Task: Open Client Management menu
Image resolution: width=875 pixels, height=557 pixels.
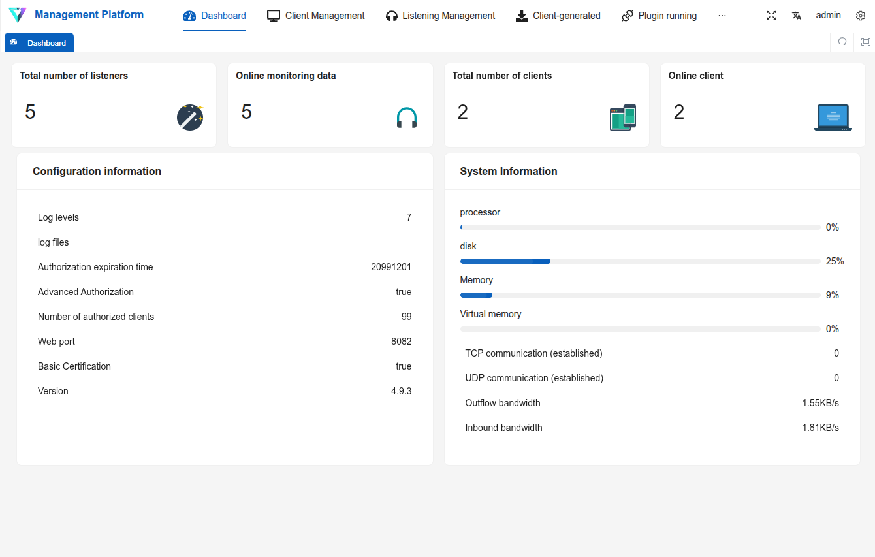Action: (x=316, y=16)
